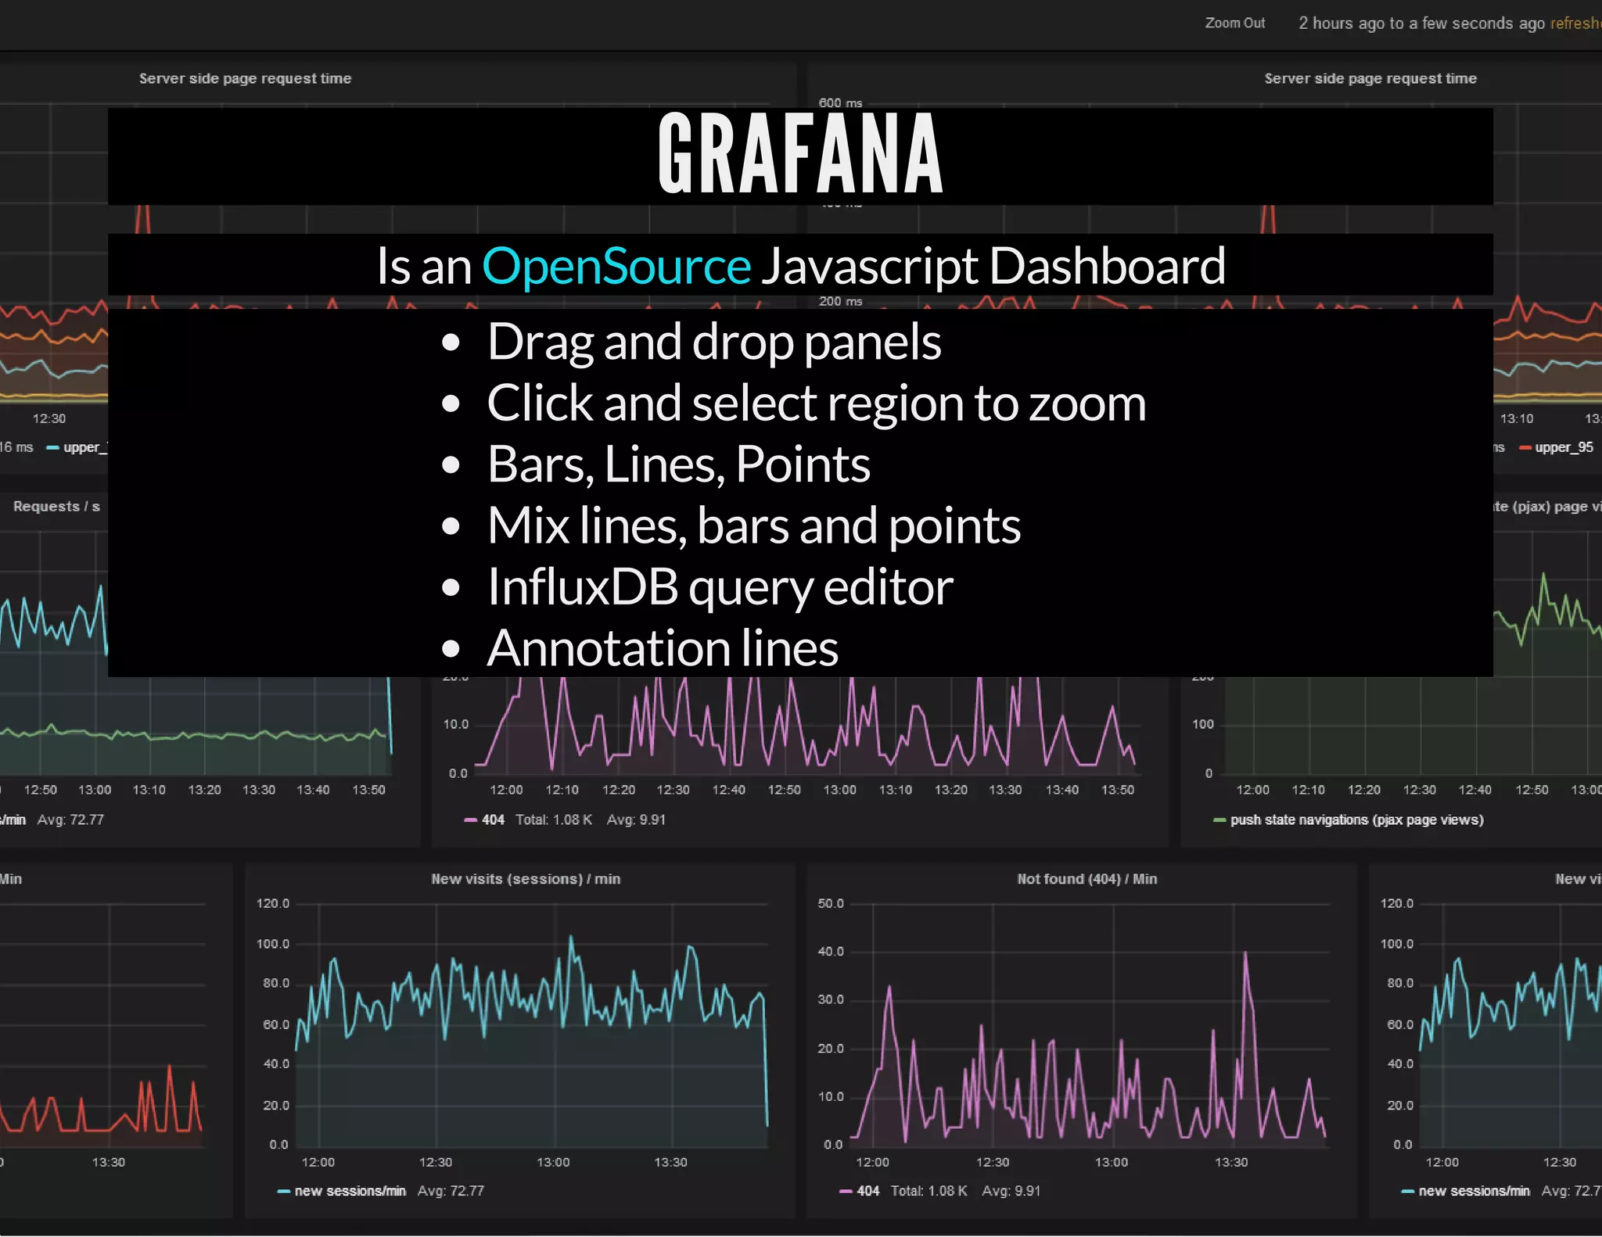
Task: Toggle 'push state navigations (pjax page views)' legend
Action: click(x=1356, y=819)
